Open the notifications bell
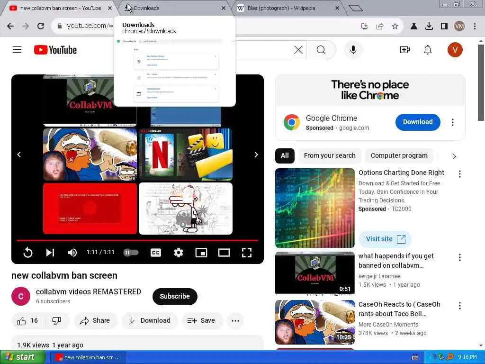 428,50
